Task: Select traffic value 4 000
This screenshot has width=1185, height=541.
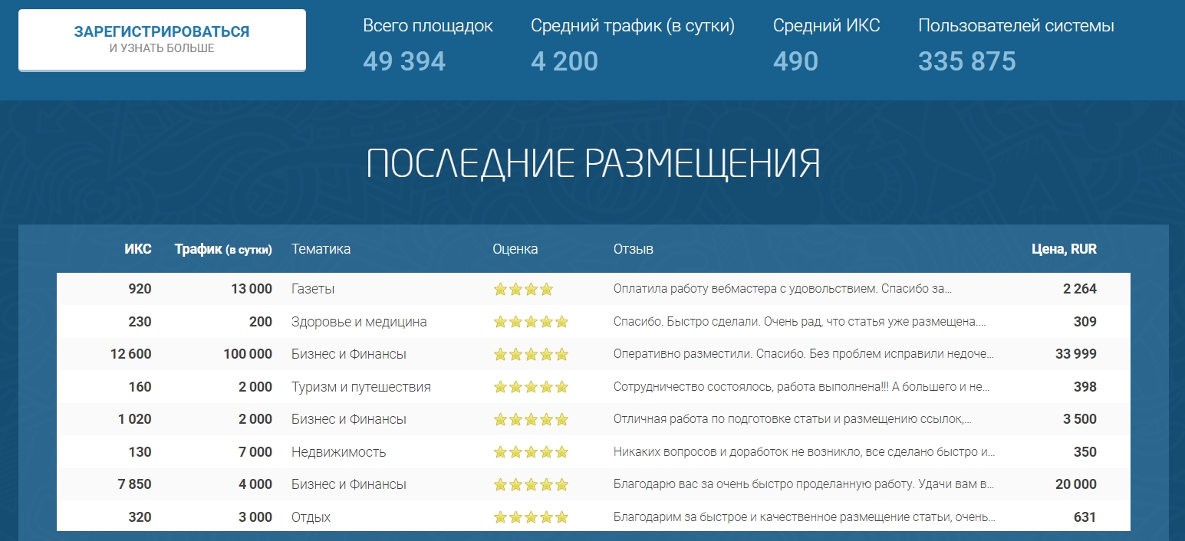Action: [255, 484]
